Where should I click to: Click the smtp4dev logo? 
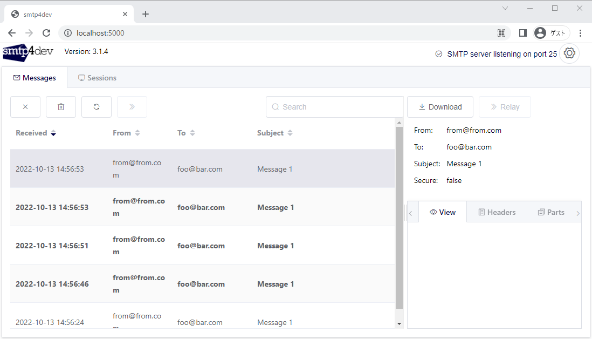[x=28, y=52]
